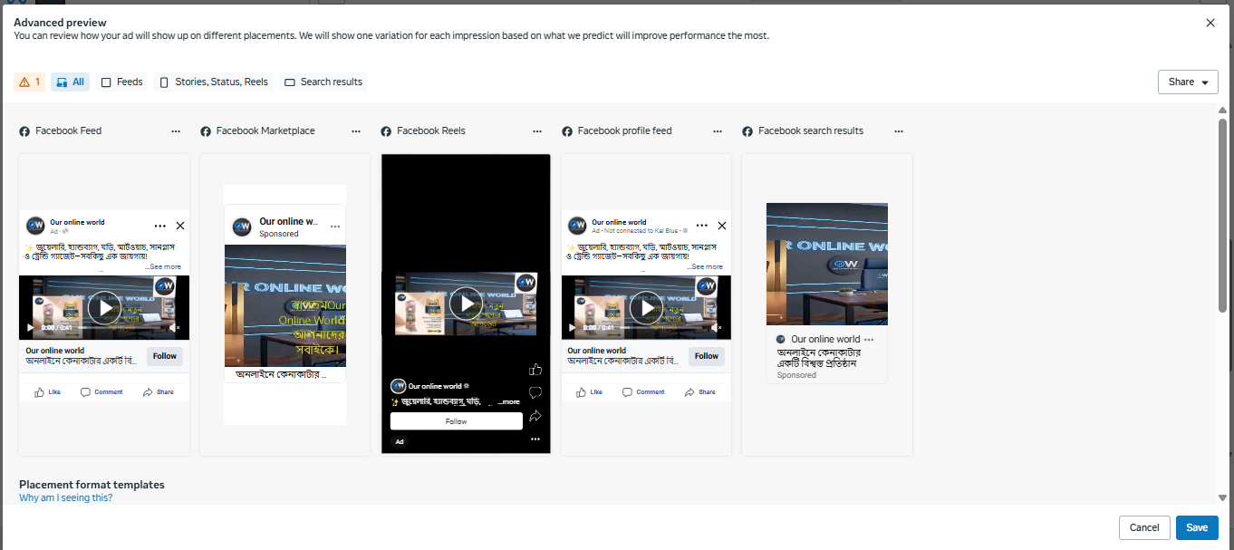The image size is (1234, 550).
Task: Click Share in the Facebook profile feed preview
Action: point(699,392)
